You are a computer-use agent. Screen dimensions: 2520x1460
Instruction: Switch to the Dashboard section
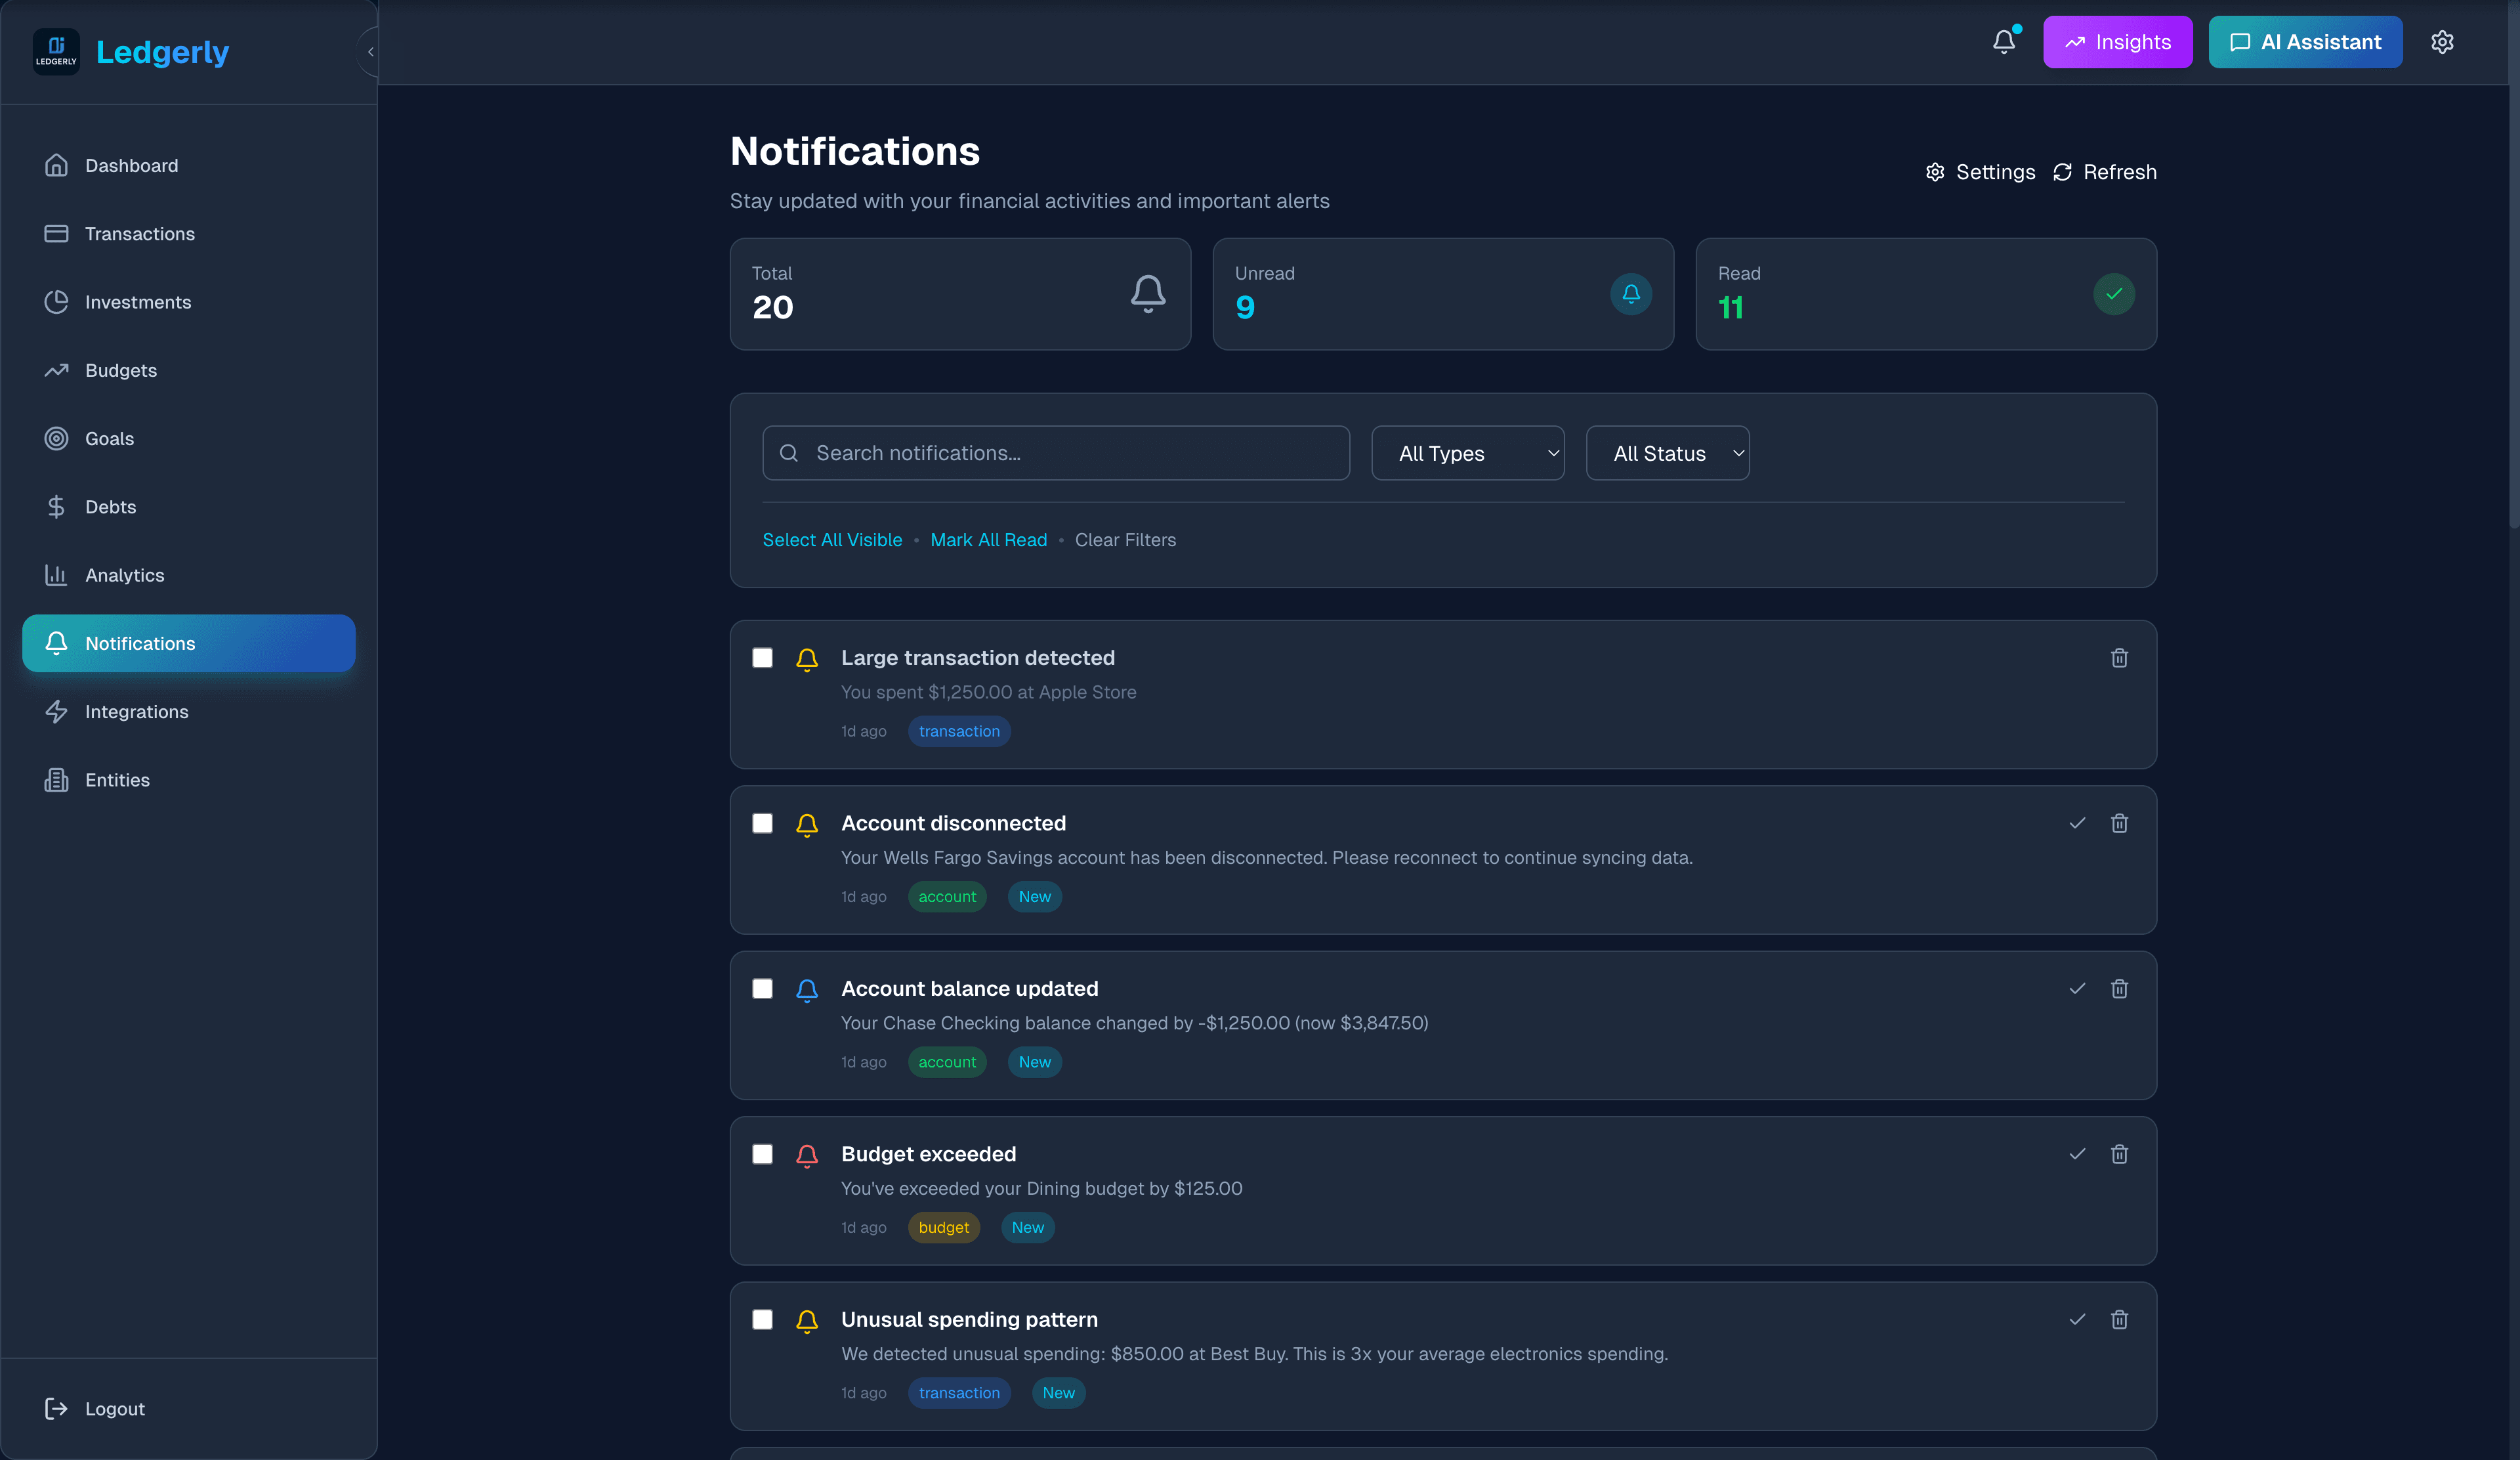[x=131, y=165]
